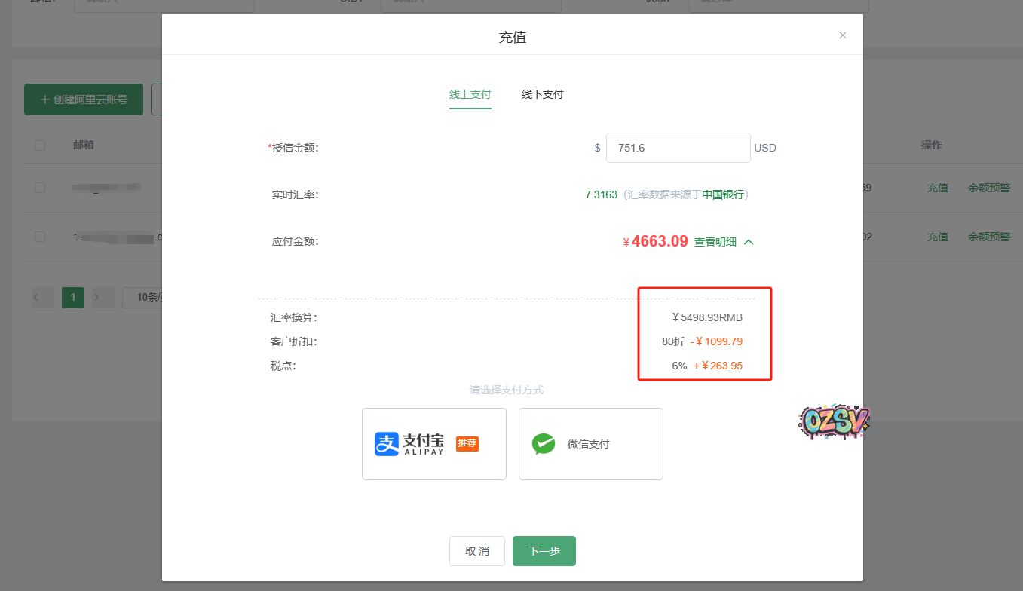
Task: Choose the WeChat Pay green icon
Action: pos(543,444)
